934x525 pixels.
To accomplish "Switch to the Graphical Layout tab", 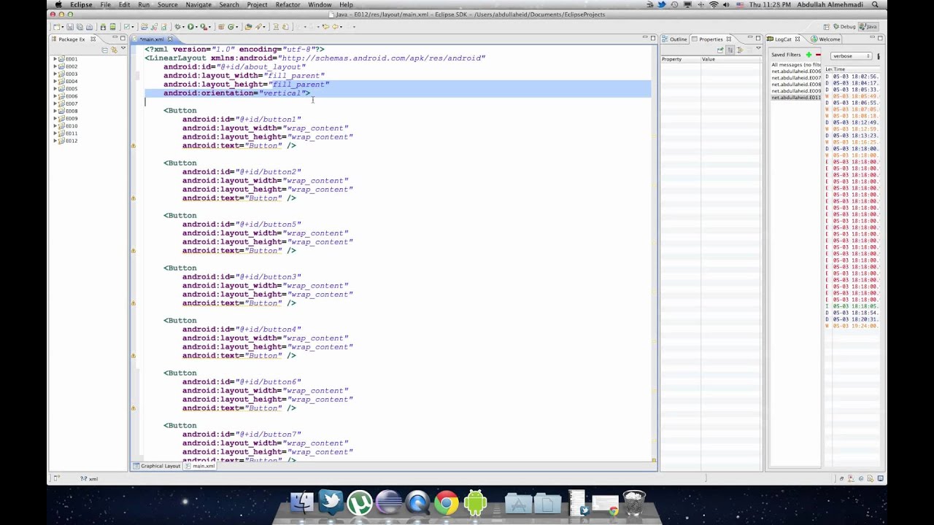I will click(156, 466).
